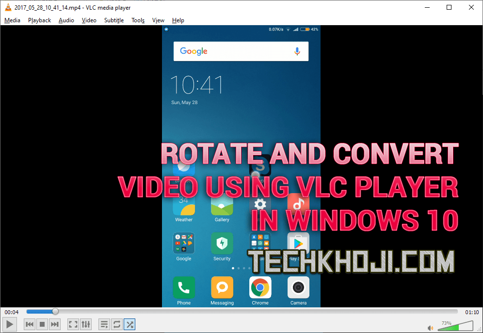Click the Chrome app icon in video

point(260,288)
